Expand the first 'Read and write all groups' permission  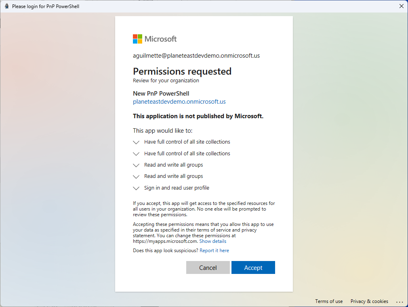[136, 165]
